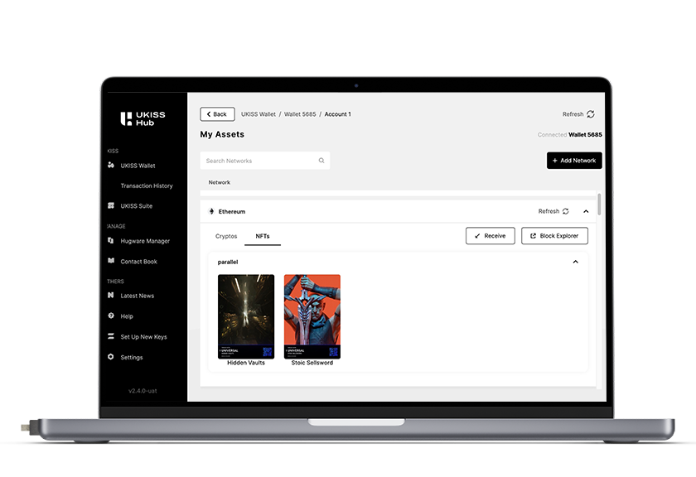Open Settings menu item

point(132,357)
